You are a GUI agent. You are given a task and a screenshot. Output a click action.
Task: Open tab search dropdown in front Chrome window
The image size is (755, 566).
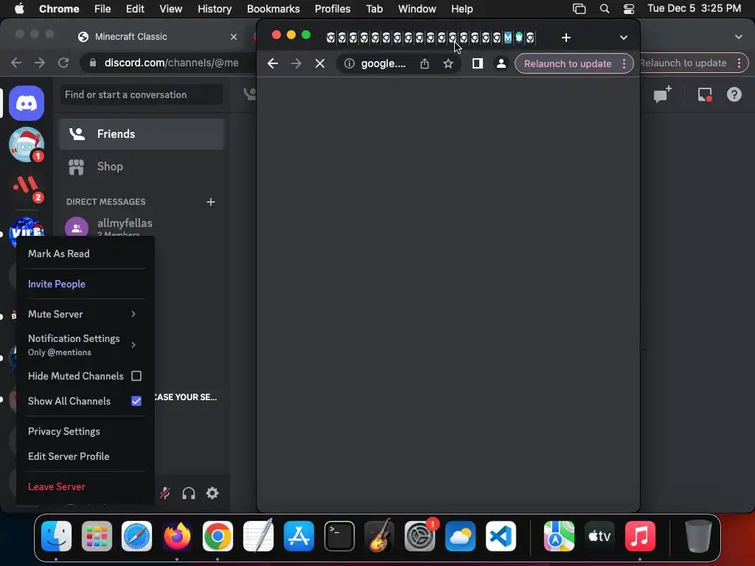point(624,38)
